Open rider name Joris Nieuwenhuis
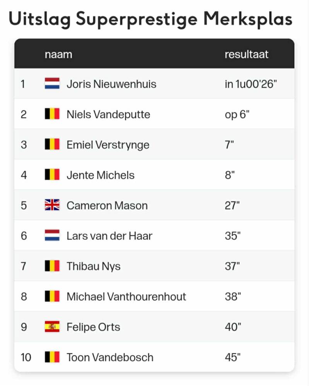Viewport: 309px width, 386px height. [111, 84]
